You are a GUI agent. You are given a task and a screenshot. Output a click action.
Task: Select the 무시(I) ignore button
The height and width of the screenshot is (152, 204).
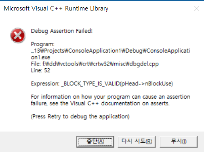click(x=179, y=142)
